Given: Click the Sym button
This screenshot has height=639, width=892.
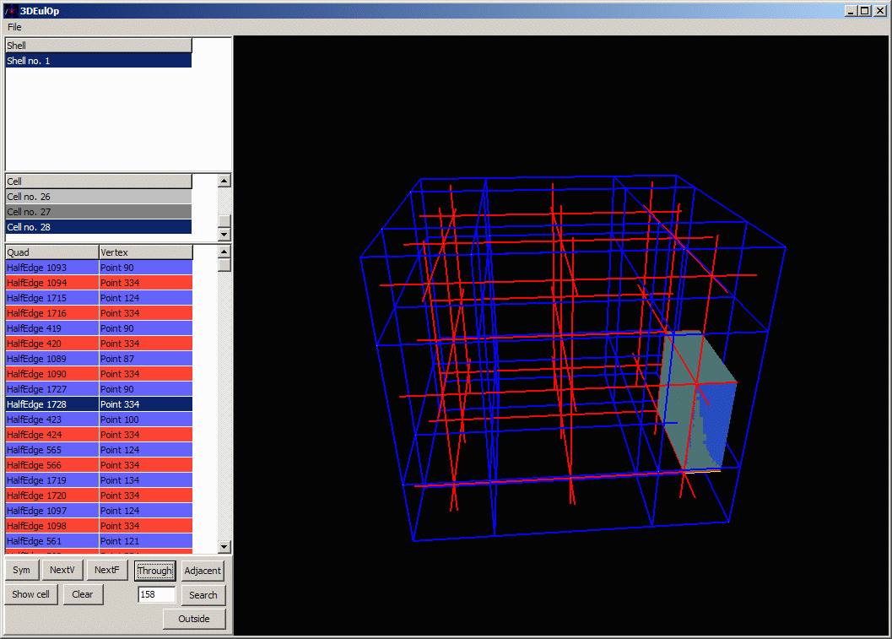Looking at the screenshot, I should pyautogui.click(x=21, y=571).
